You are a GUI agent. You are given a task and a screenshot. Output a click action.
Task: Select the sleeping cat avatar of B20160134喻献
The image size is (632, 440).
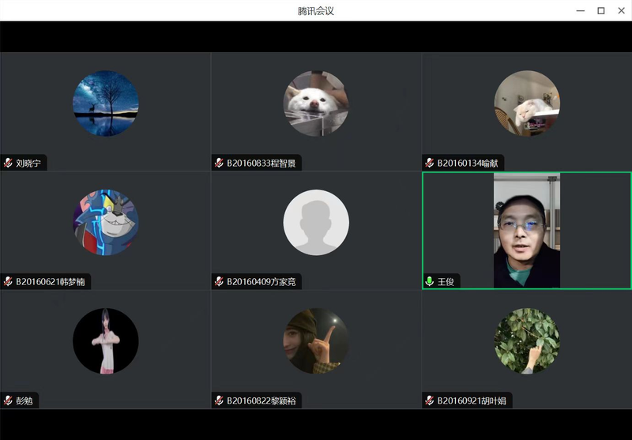(527, 103)
